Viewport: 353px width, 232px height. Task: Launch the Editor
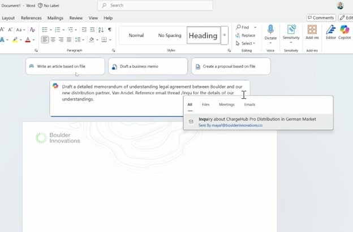click(x=331, y=32)
